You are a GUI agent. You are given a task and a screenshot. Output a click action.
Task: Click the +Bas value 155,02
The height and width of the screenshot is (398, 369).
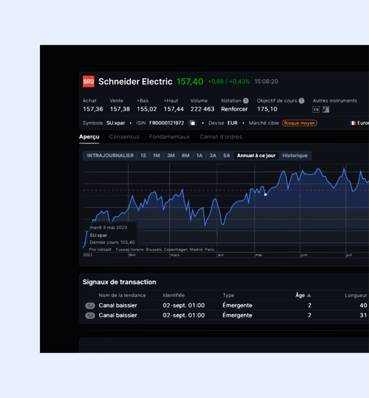pos(147,109)
